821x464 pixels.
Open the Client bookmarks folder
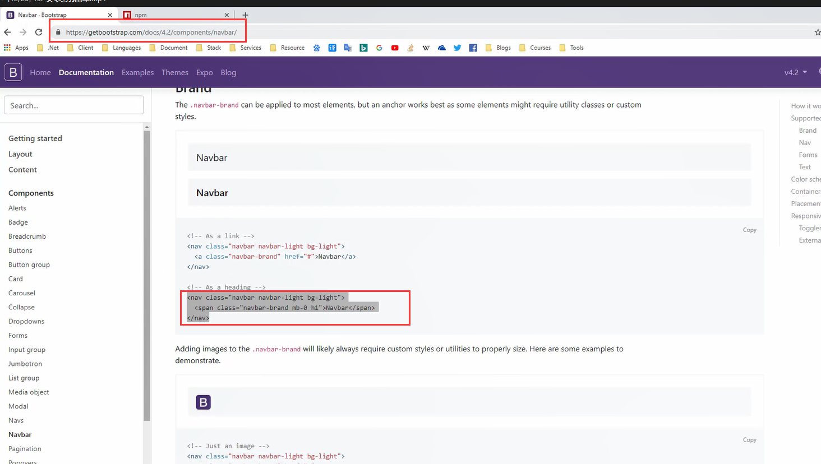tap(80, 48)
